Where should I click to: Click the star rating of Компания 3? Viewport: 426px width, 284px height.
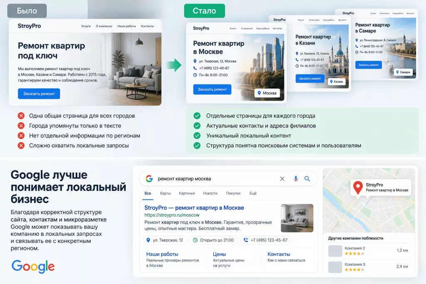click(x=354, y=269)
